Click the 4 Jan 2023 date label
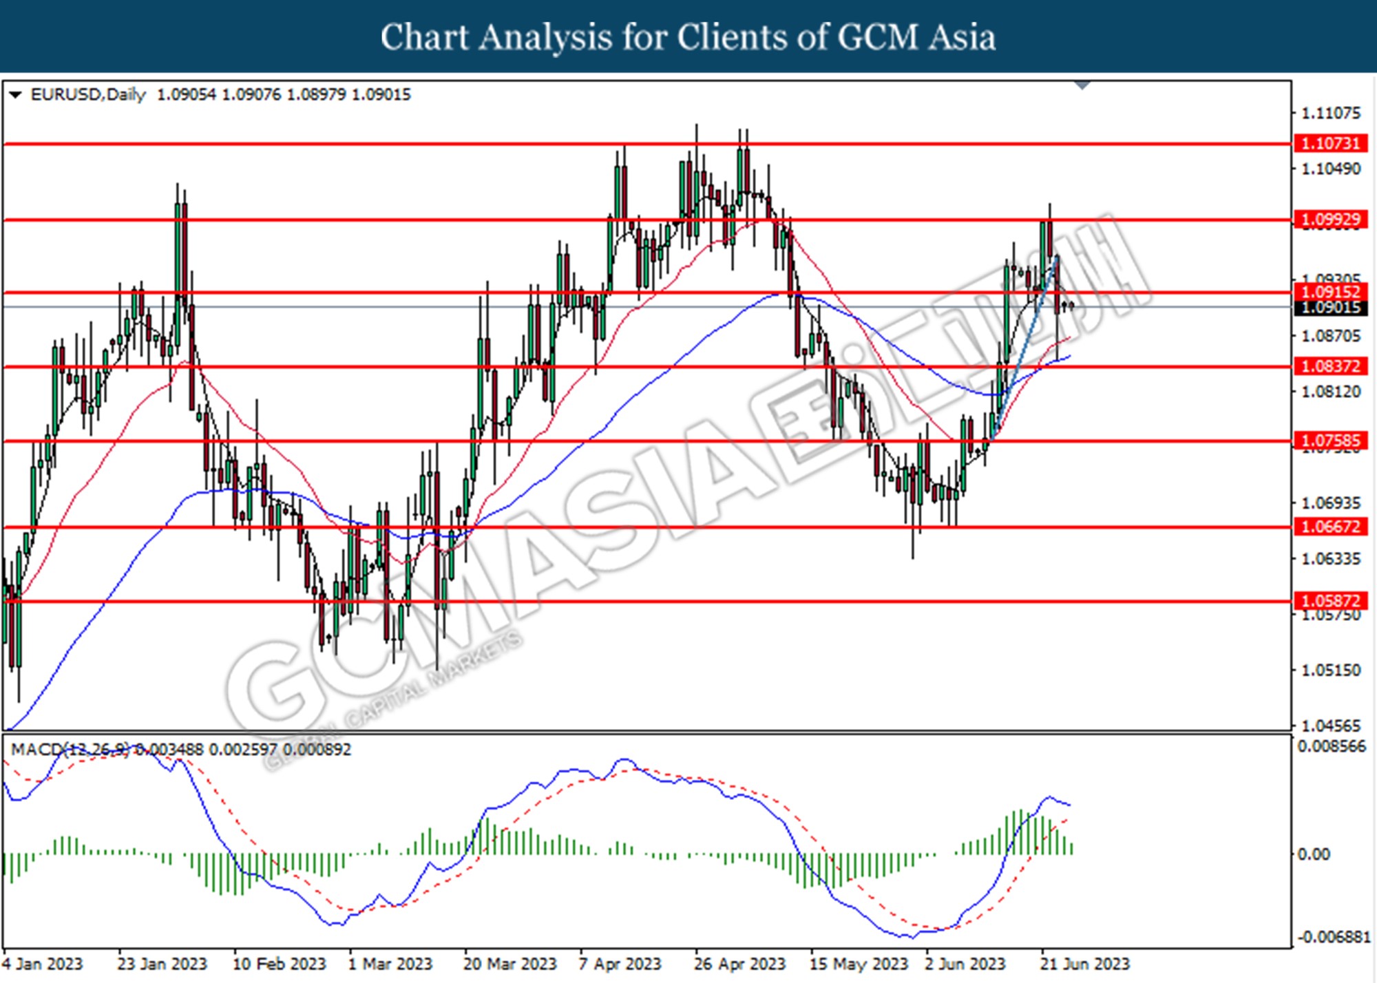 pos(43,964)
